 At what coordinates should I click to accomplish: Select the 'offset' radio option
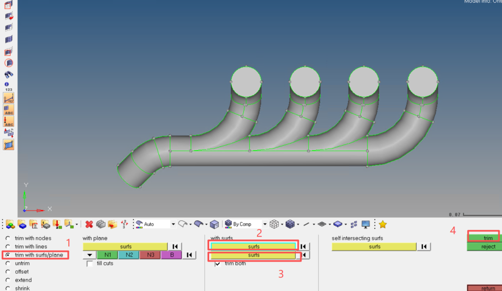[x=8, y=271]
